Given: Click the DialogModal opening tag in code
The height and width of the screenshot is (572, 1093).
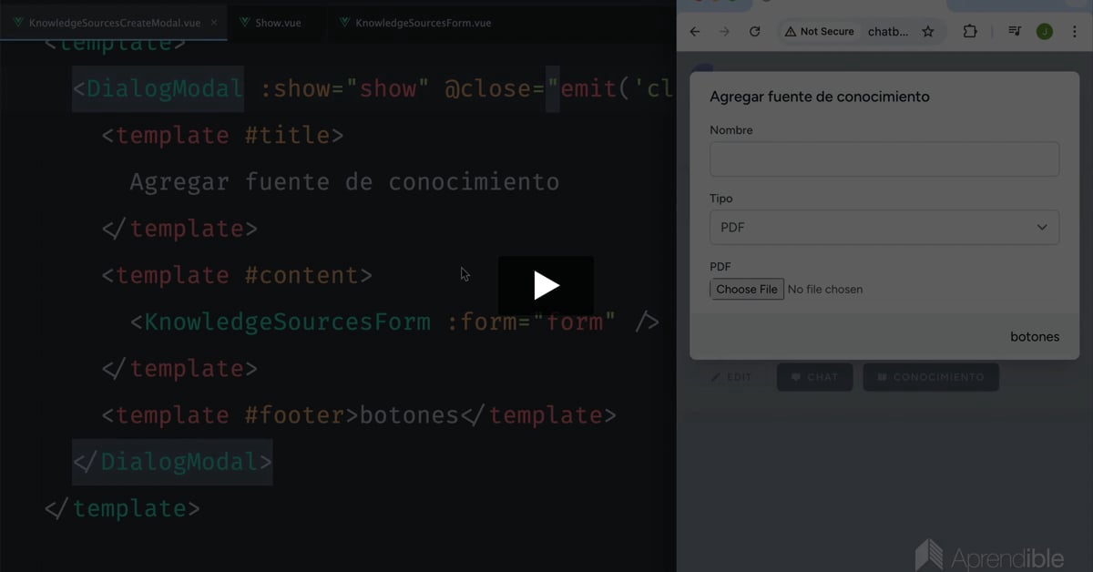Looking at the screenshot, I should (x=158, y=88).
